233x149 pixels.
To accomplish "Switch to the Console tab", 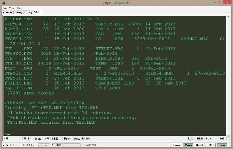I will 8,12.
